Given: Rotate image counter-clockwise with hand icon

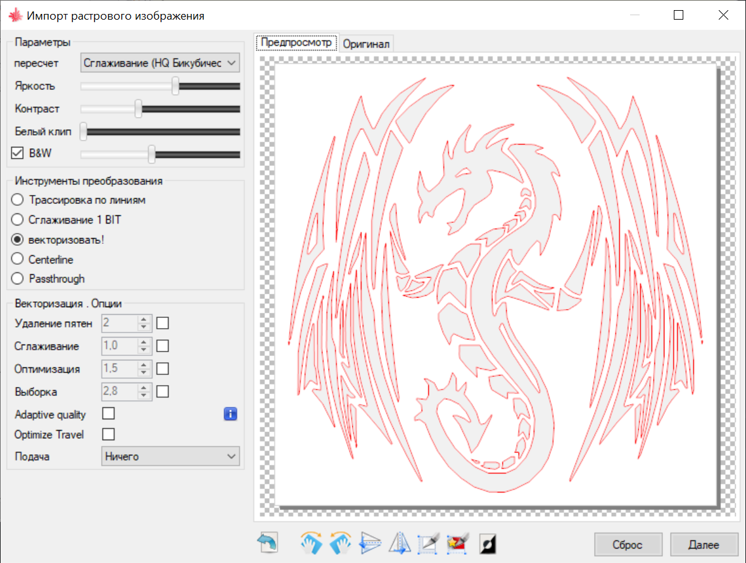Looking at the screenshot, I should pyautogui.click(x=340, y=543).
